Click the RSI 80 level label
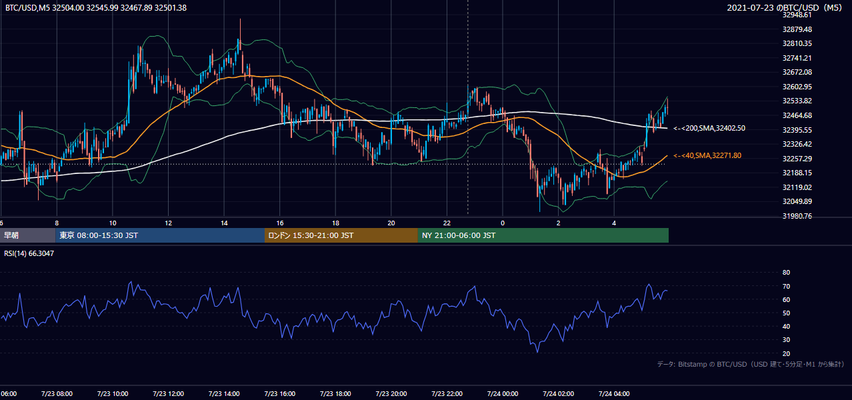This screenshot has height=400, width=852. (786, 273)
